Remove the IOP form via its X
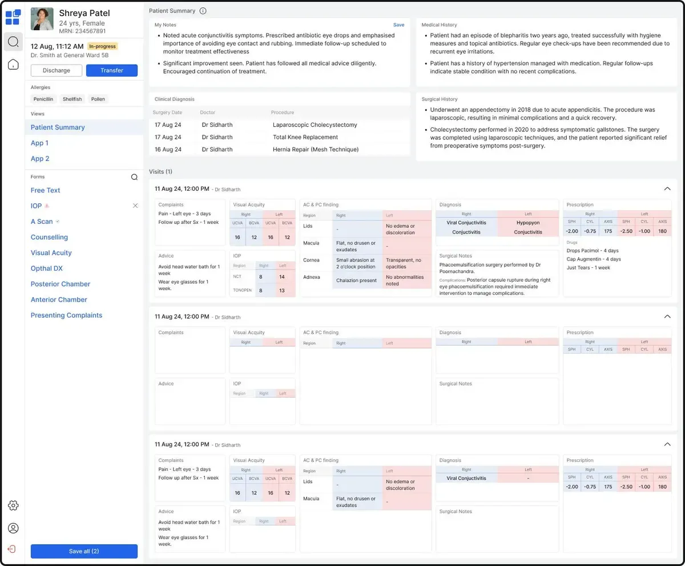The height and width of the screenshot is (566, 685). click(135, 206)
